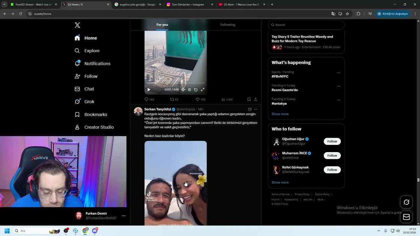Viewport: 420px width, 236px height.
Task: Open the floating Grok button
Action: (x=406, y=202)
